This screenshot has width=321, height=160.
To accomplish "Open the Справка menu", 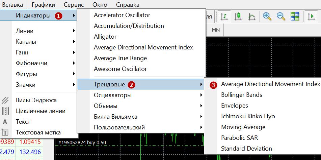I will [128, 5].
